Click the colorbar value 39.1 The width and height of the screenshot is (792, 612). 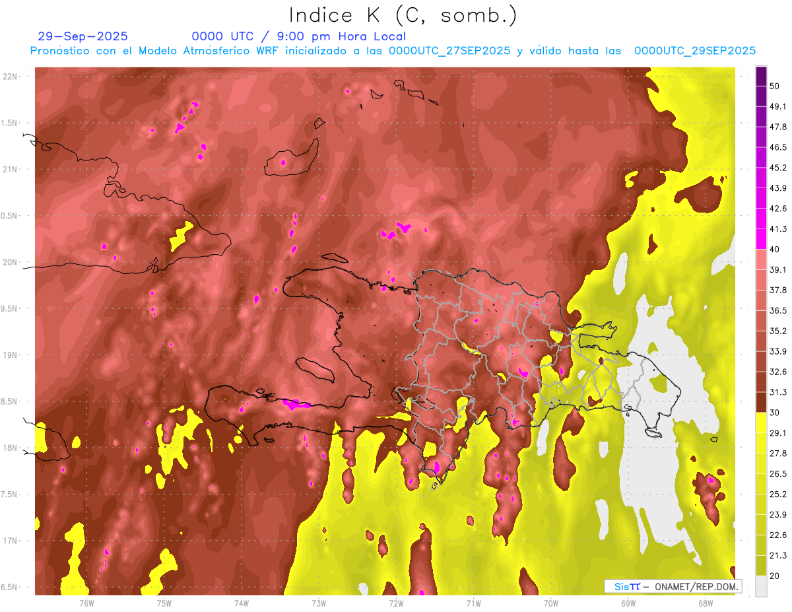(778, 270)
